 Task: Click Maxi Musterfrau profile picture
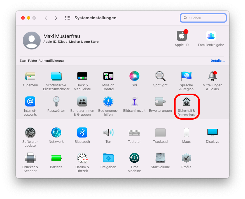coord(32,41)
